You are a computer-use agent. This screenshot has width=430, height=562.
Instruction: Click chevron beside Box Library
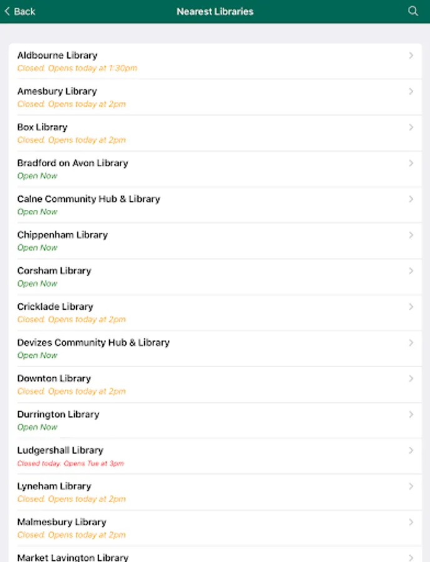(x=411, y=127)
